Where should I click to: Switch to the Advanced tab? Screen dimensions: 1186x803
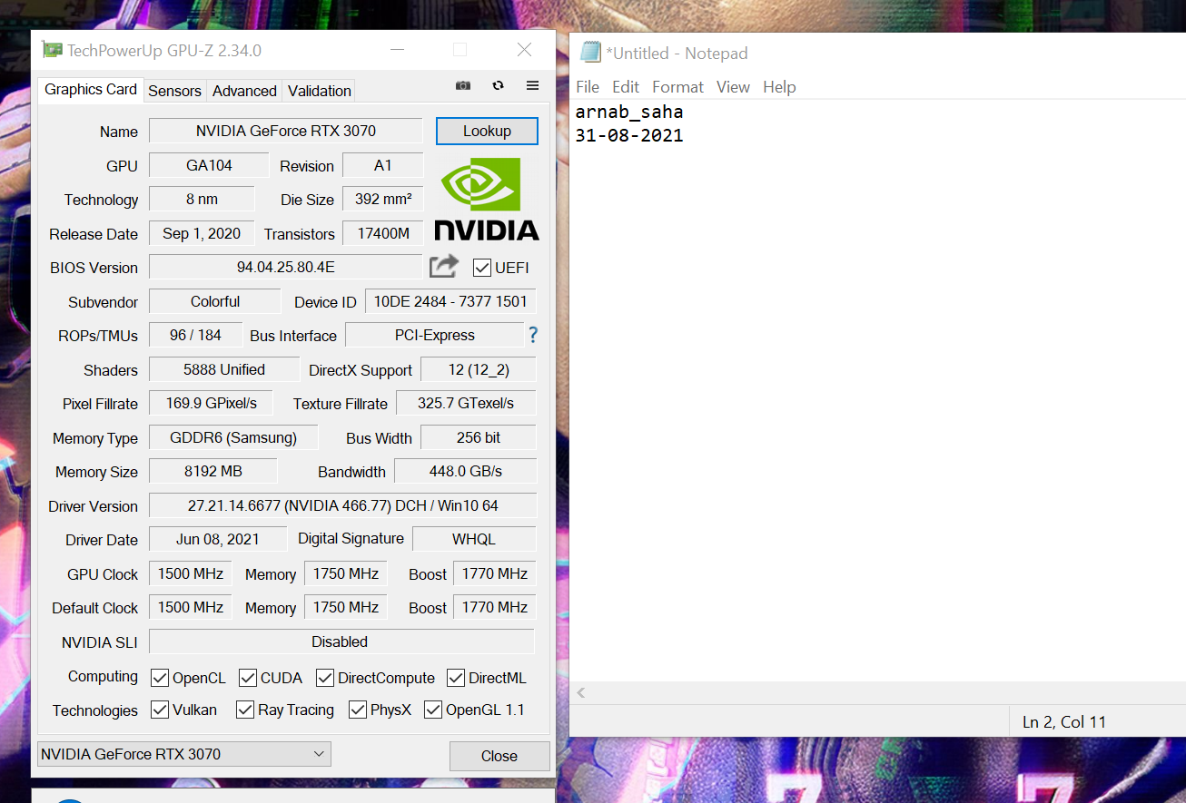pos(244,91)
